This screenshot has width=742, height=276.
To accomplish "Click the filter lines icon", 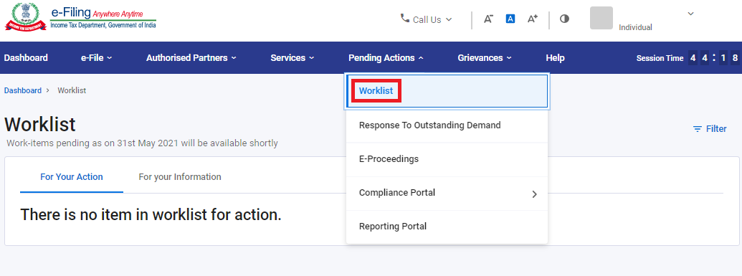I will pos(697,129).
